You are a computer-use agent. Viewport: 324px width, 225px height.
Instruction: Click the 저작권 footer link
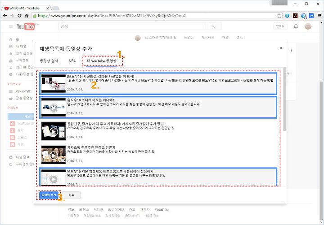(99, 210)
